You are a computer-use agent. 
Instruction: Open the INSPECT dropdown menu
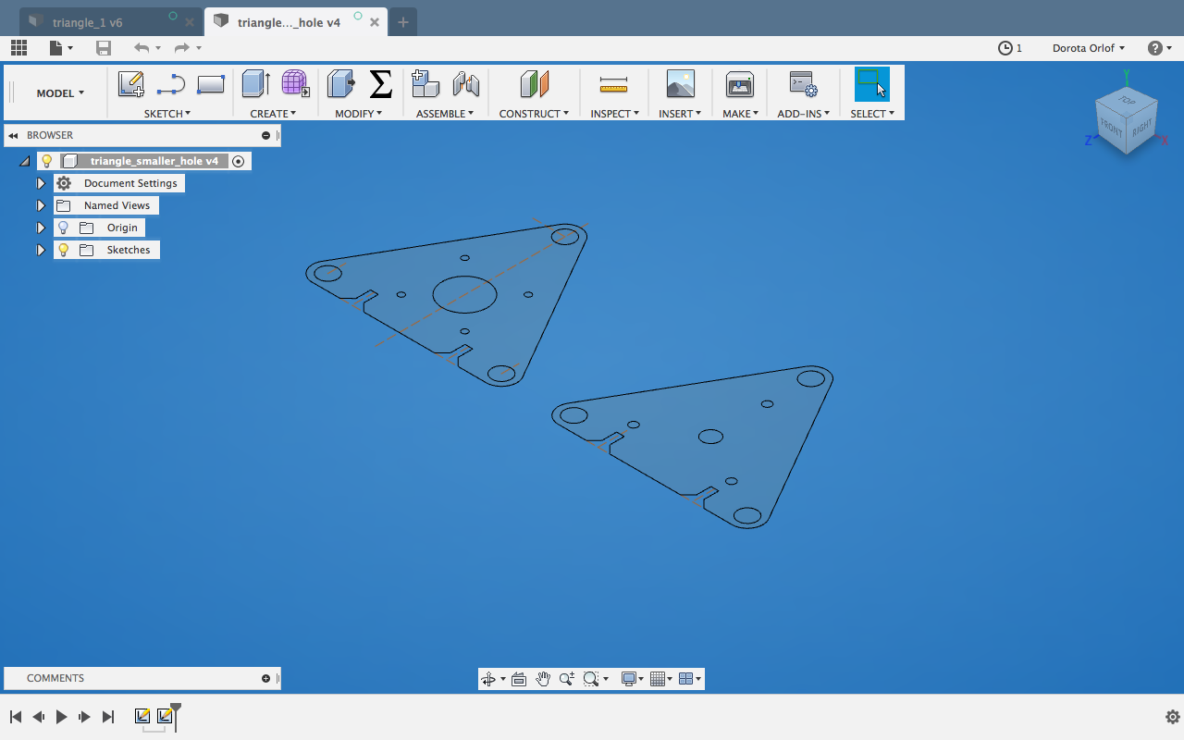tap(615, 114)
